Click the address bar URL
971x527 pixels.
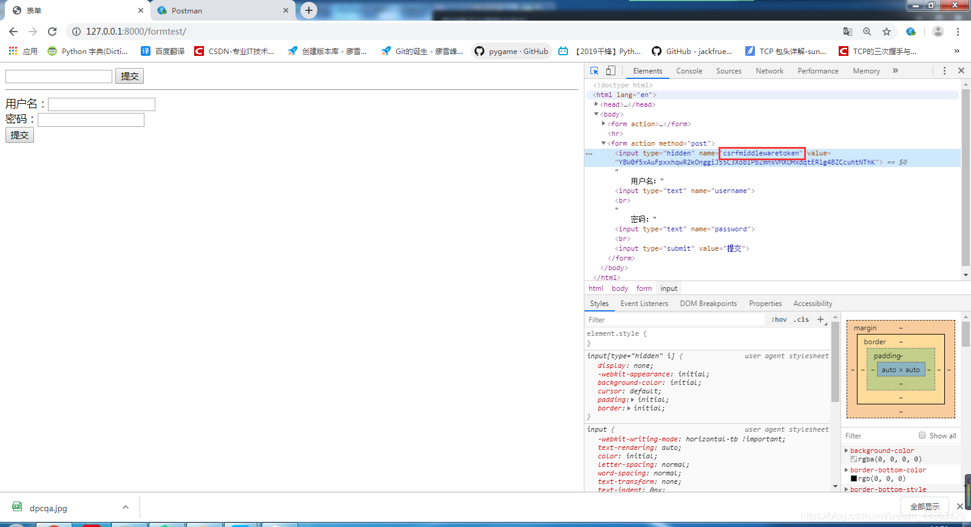136,32
